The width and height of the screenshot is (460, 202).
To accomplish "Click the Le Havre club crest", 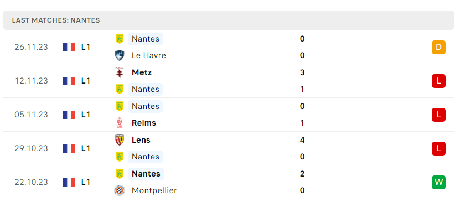I will pos(120,55).
